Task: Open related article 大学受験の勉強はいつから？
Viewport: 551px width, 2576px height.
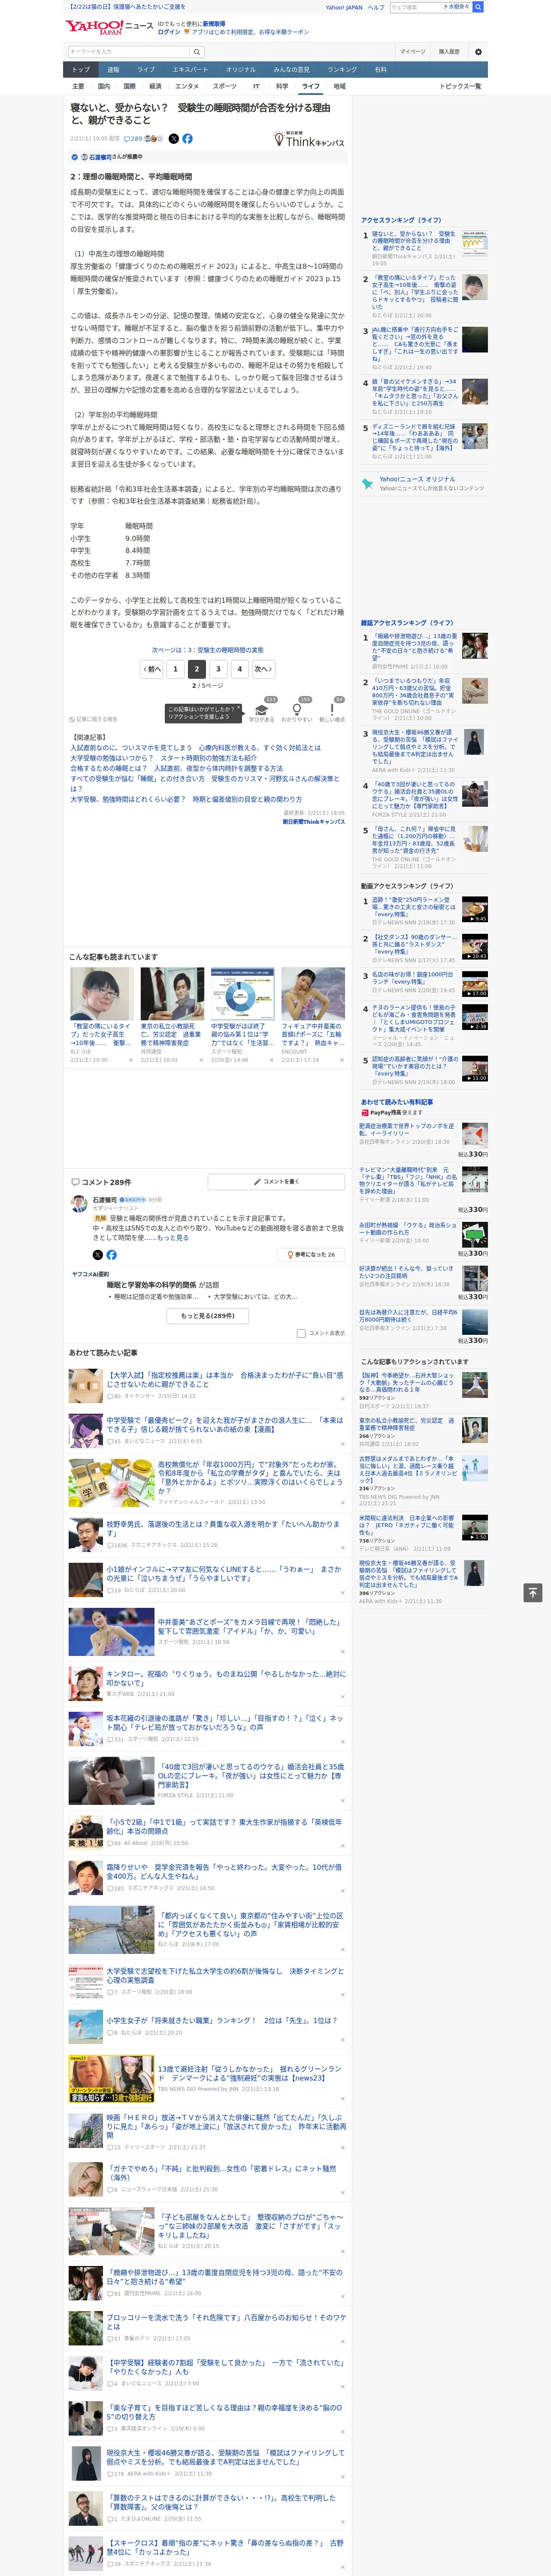Action: click(x=163, y=758)
